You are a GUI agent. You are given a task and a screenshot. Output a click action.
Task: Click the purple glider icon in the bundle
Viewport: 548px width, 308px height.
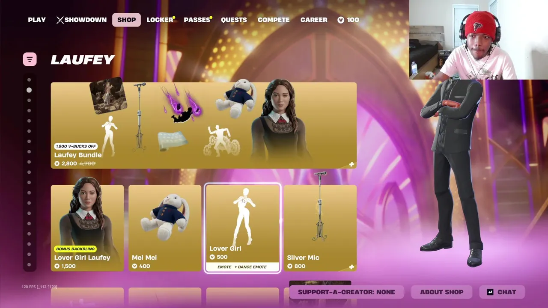[182, 104]
